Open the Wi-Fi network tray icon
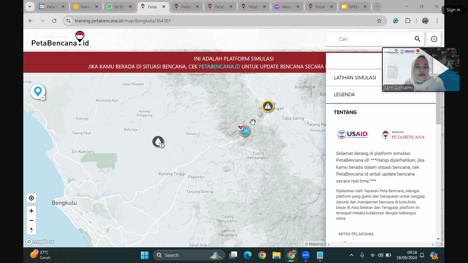Image resolution: width=468 pixels, height=263 pixels. coord(372,255)
